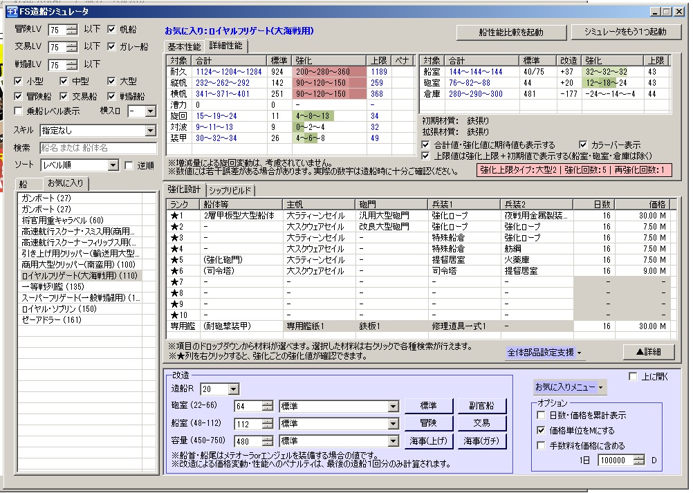The image size is (693, 493).
Task: Click 司令塔 兵装1 cell in ★6 row
Action: [463, 271]
